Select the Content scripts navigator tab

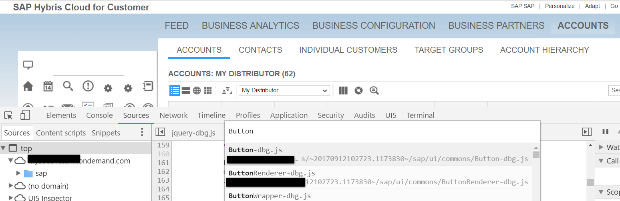[x=61, y=133]
